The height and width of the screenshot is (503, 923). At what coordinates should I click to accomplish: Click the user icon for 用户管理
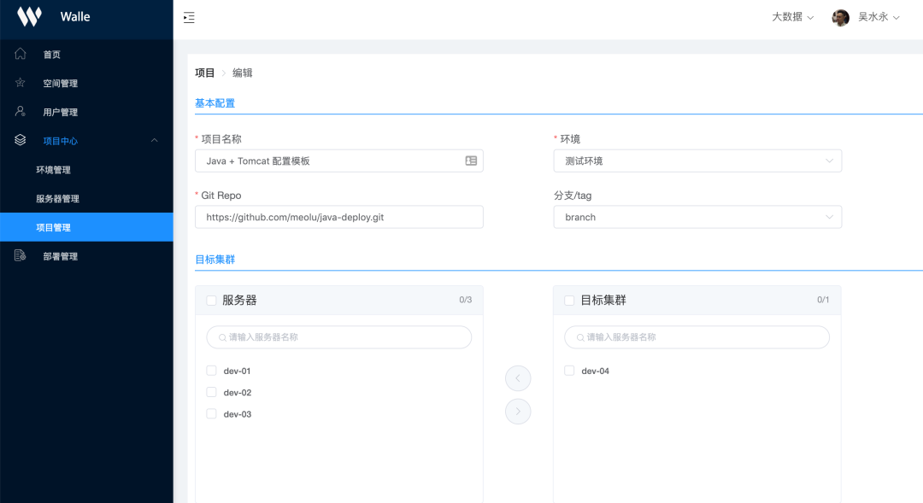pyautogui.click(x=20, y=111)
